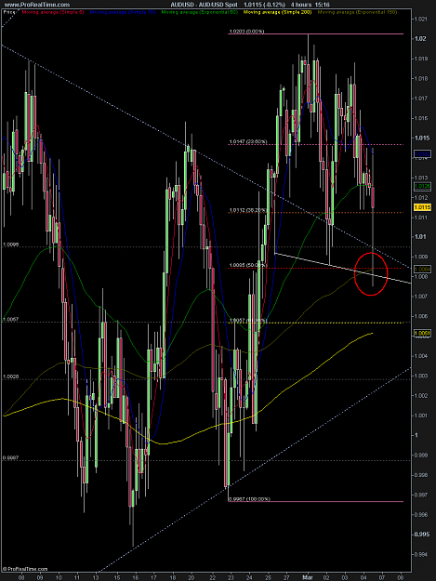436x581 pixels.
Task: Click the 20 date axis label
Action: pyautogui.click(x=192, y=577)
